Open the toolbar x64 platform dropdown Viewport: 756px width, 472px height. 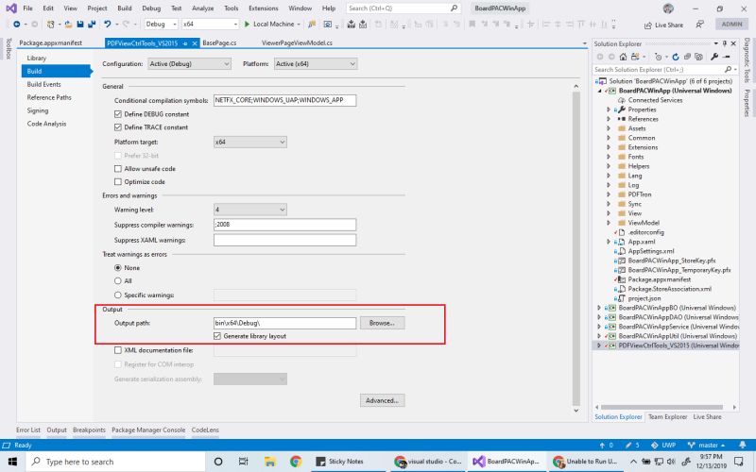point(210,25)
